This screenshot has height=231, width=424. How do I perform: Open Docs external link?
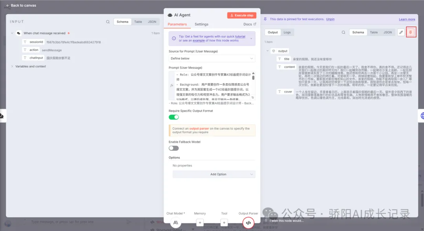[250, 24]
